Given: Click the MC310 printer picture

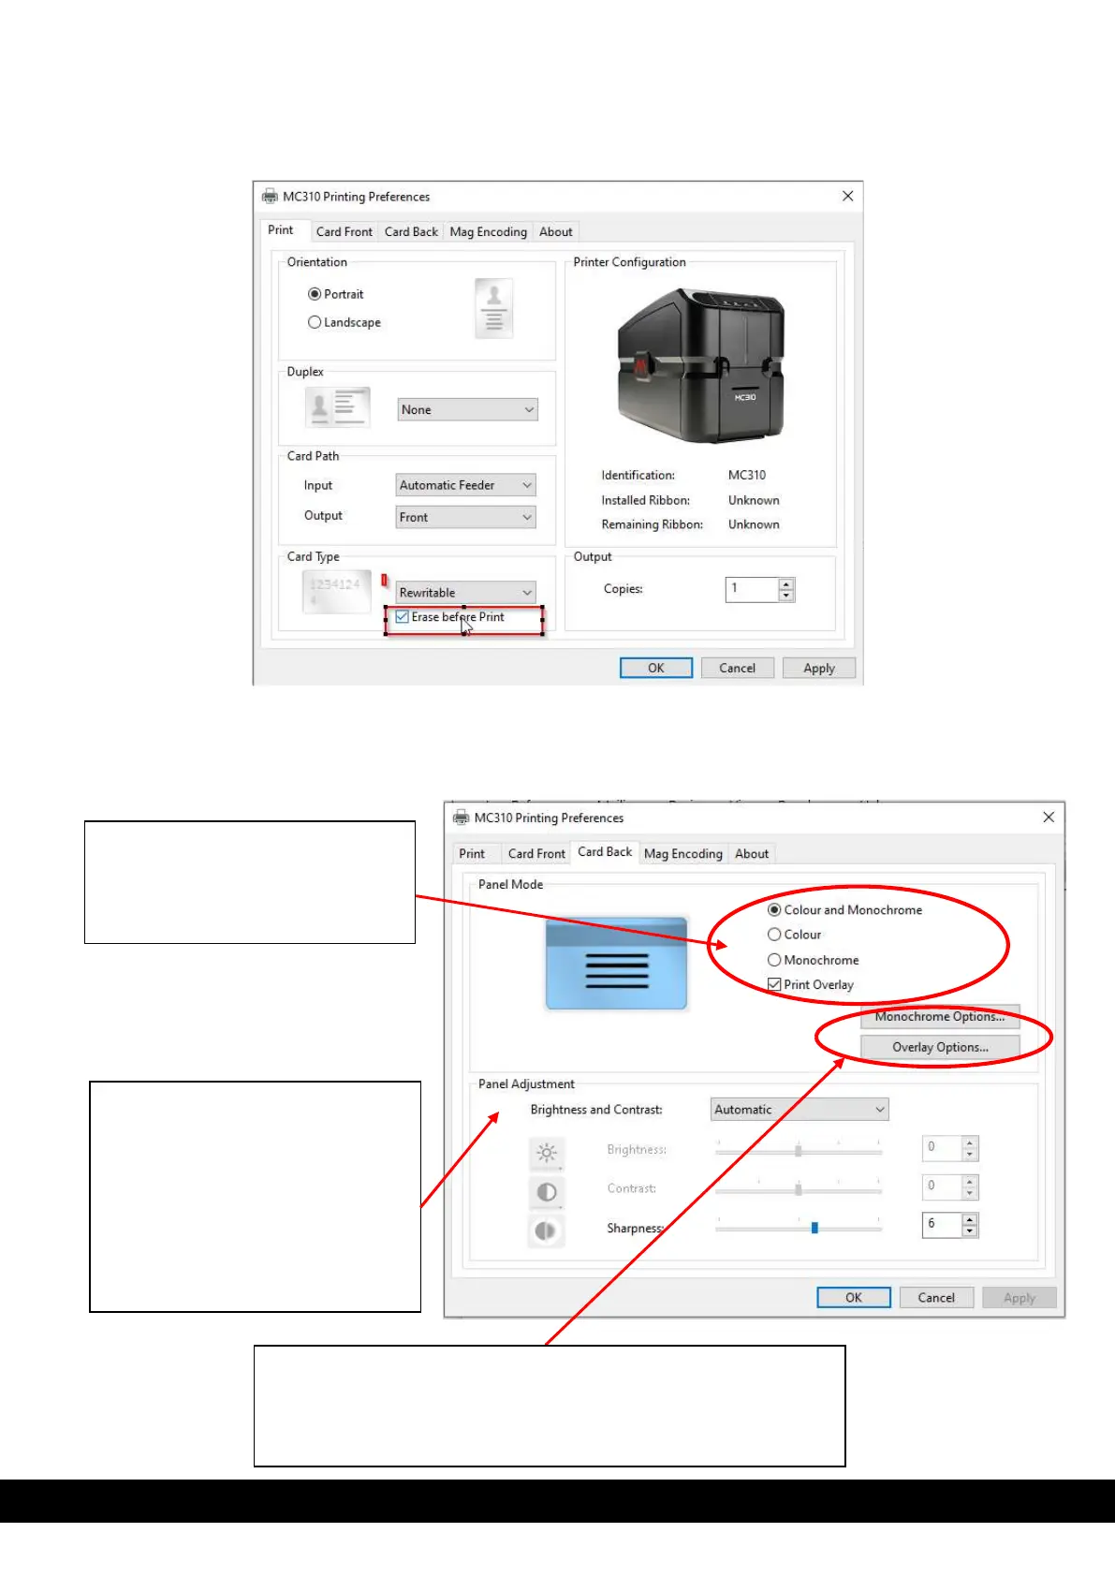Looking at the screenshot, I should 700,365.
